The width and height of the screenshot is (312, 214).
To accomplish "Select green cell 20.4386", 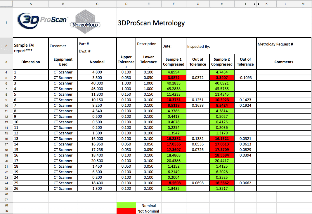I will coord(174,161).
